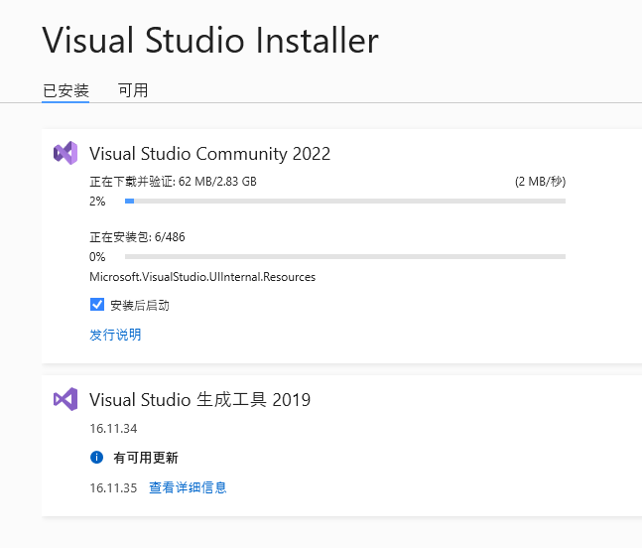This screenshot has height=548, width=642.
Task: Click the 0% install percentage label
Action: pyautogui.click(x=97, y=257)
